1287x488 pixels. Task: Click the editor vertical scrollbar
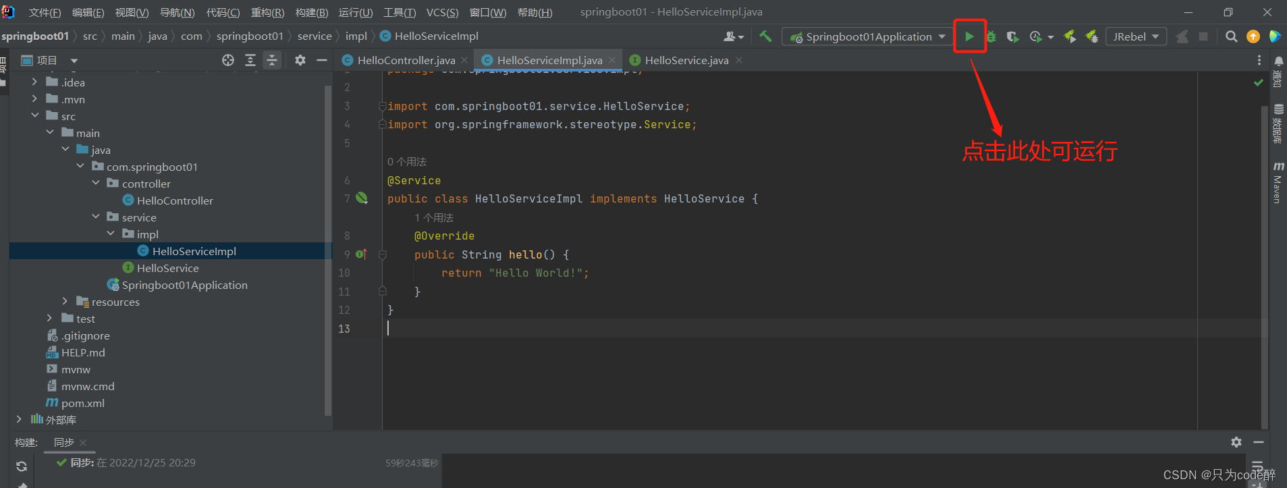[1265, 267]
